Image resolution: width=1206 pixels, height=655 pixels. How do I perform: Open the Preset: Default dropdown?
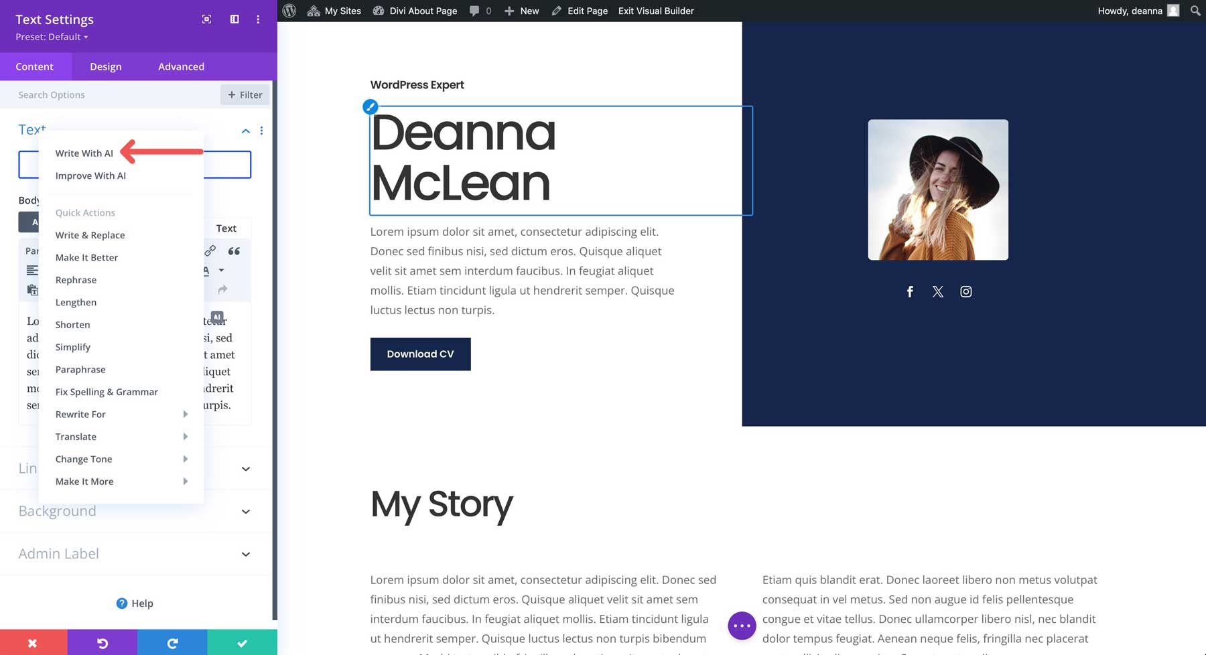[x=50, y=37]
